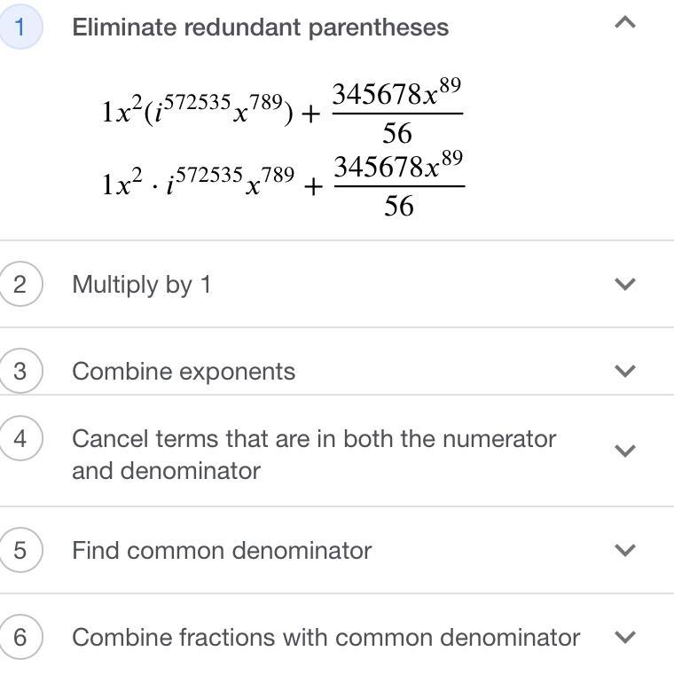Viewport: 674px width, 675px height.
Task: Open the Find common denominator label
Action: tap(222, 550)
